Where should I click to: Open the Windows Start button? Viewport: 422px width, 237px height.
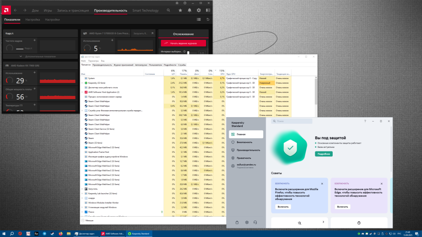pos(4,233)
